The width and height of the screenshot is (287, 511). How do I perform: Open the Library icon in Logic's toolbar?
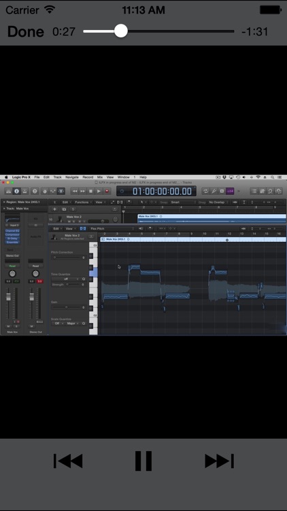8,191
